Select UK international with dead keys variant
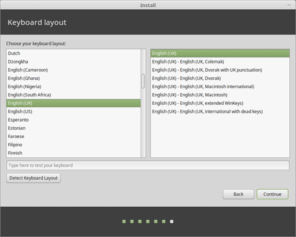296x237 pixels. [220, 112]
